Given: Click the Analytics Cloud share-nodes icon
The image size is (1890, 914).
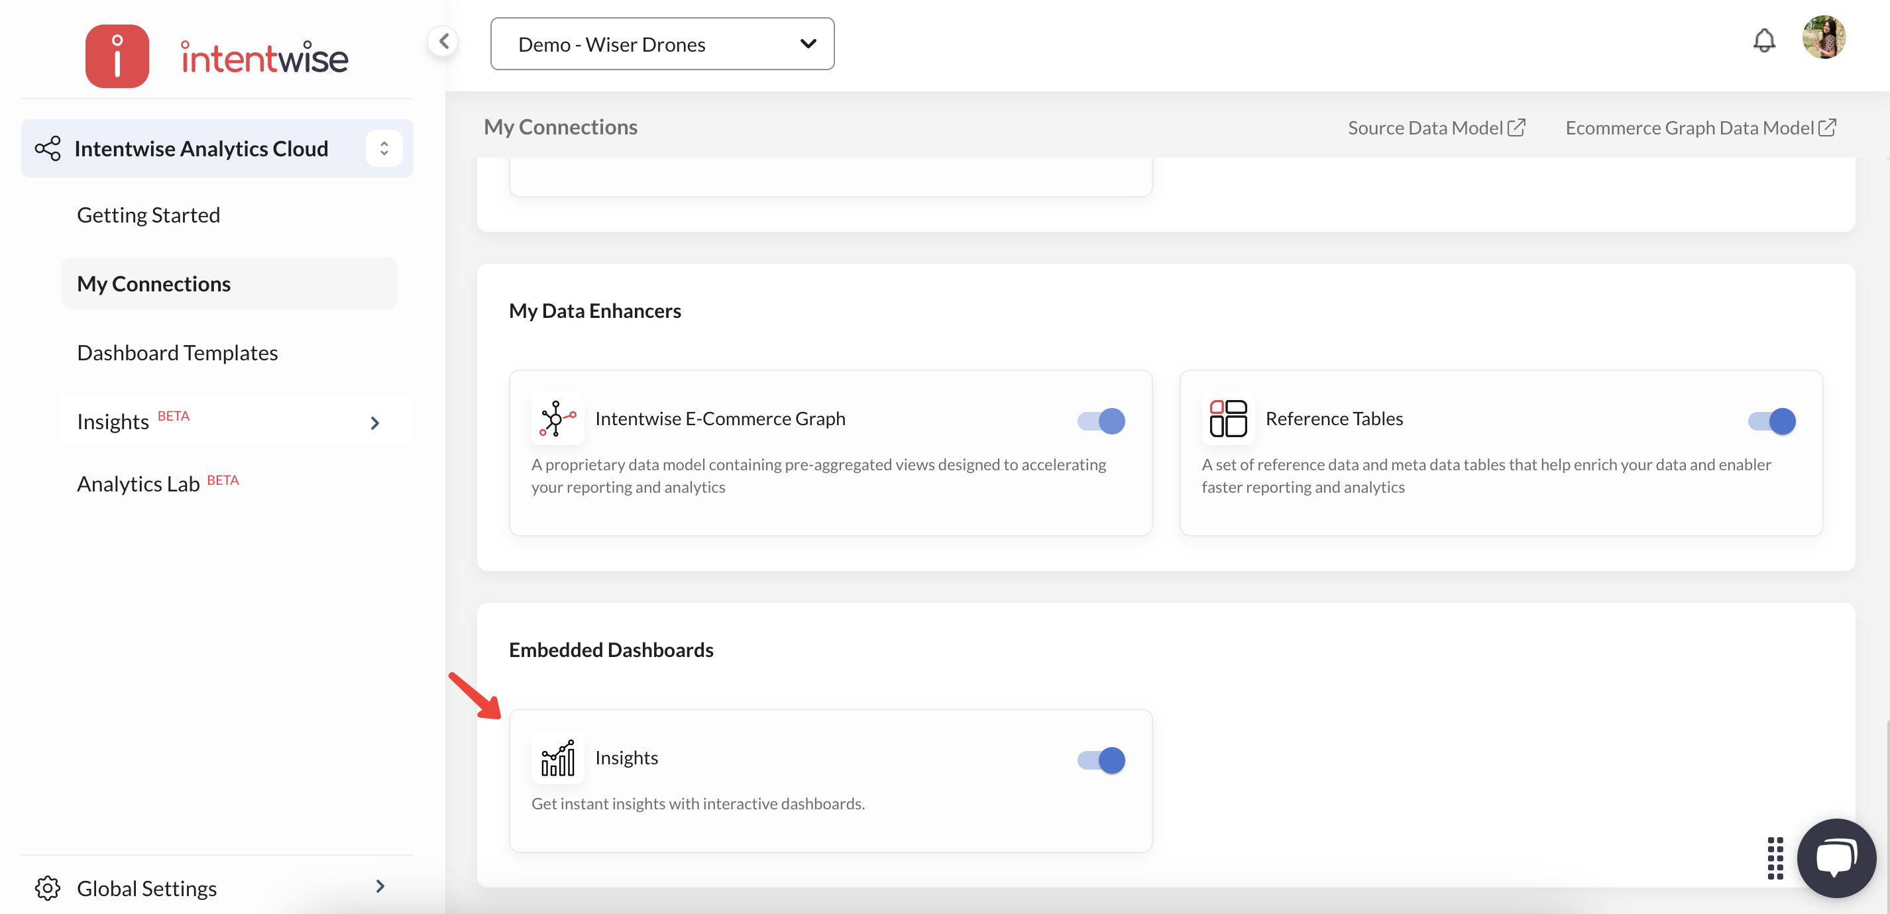Looking at the screenshot, I should 48,149.
